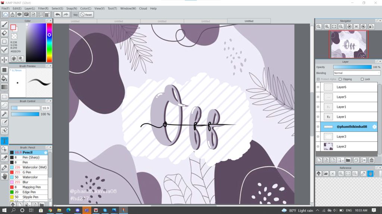
Task: Select the Pen (Sharp) brush
Action: coord(29,157)
